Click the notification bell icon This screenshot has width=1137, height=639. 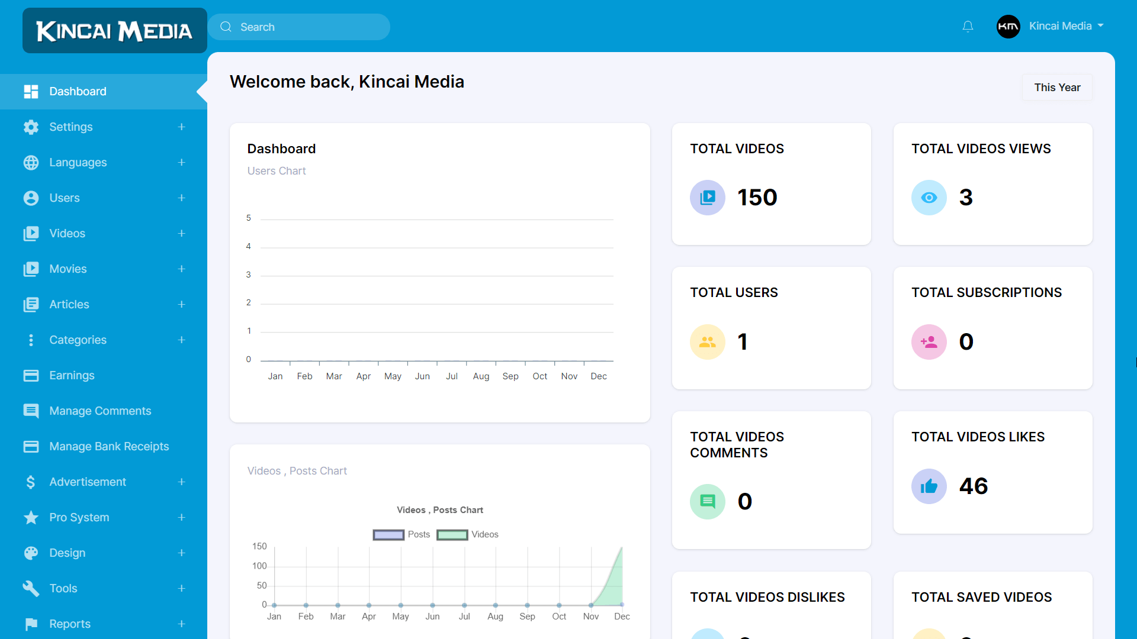click(968, 26)
